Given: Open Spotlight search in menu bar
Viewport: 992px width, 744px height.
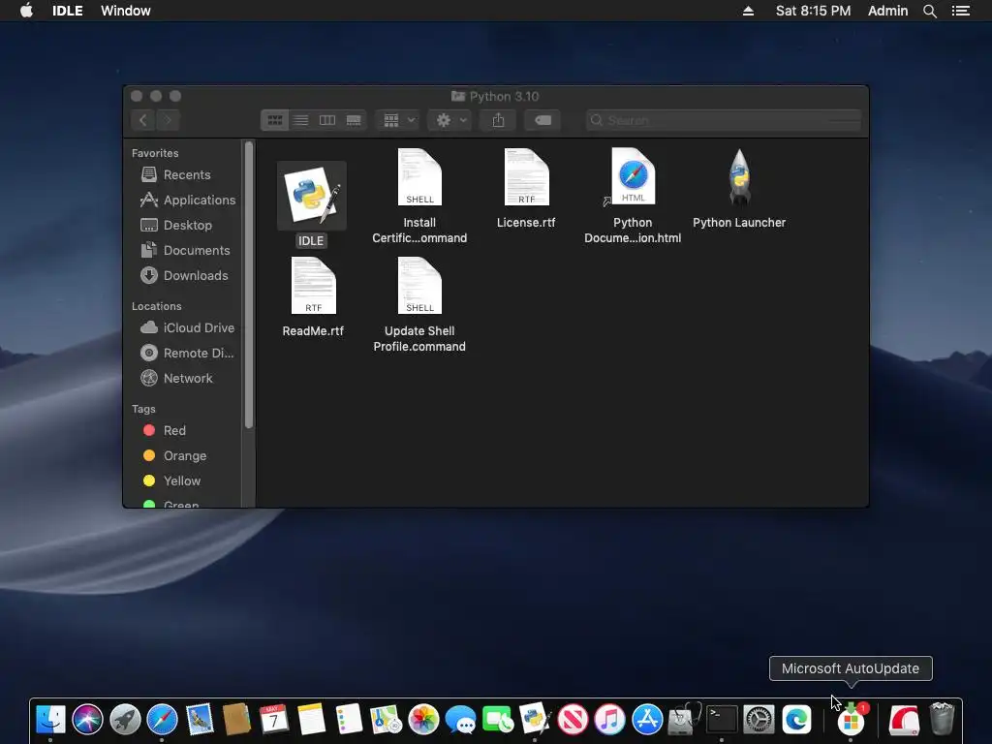Looking at the screenshot, I should click(929, 11).
